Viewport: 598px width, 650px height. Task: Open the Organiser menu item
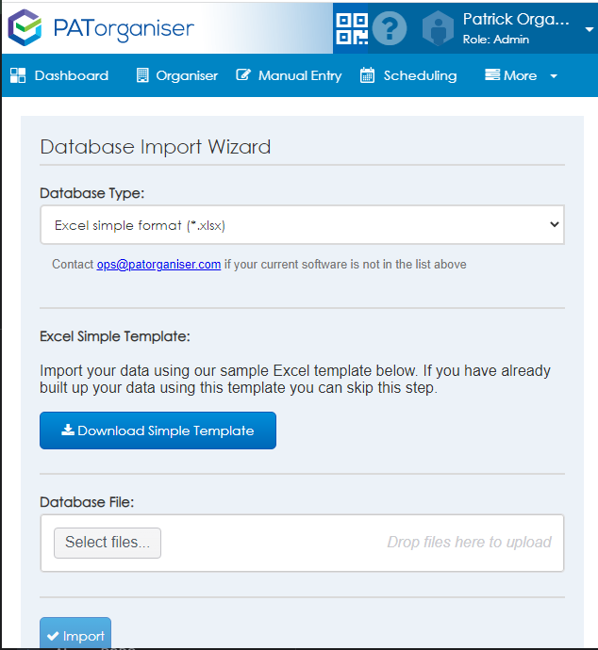[187, 76]
